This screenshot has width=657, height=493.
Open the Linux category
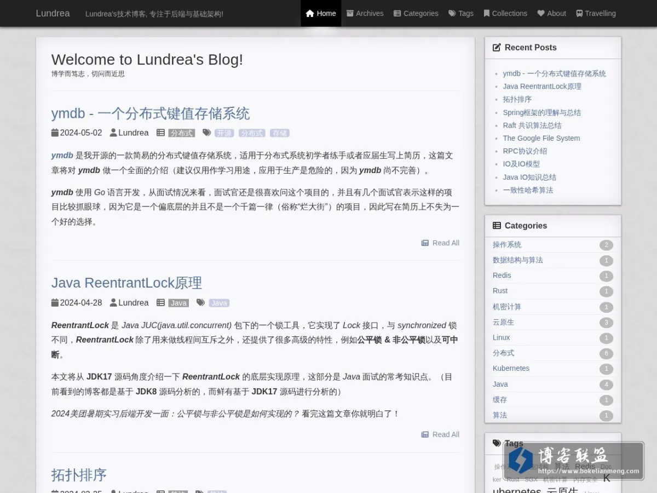tap(502, 337)
